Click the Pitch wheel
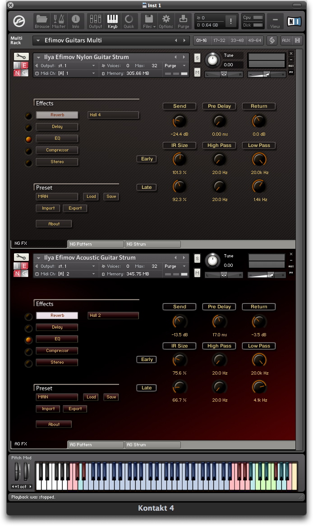Screen dimensions: 313x526 tap(18, 471)
